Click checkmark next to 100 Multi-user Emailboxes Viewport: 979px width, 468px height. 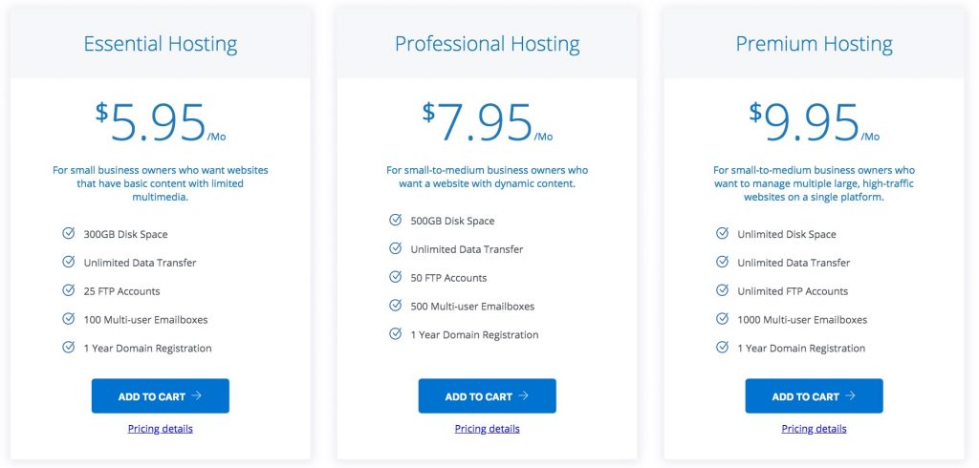pos(69,319)
